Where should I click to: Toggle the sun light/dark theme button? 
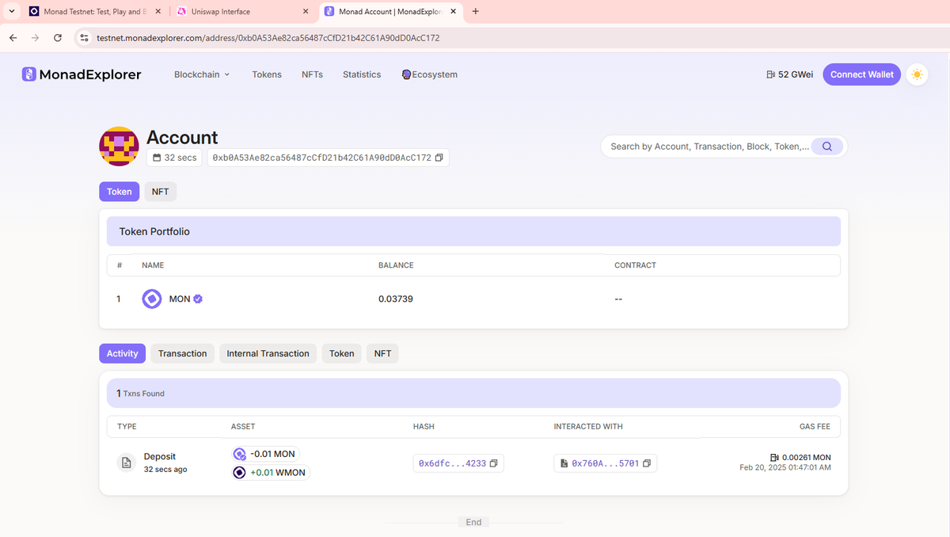[x=917, y=74]
